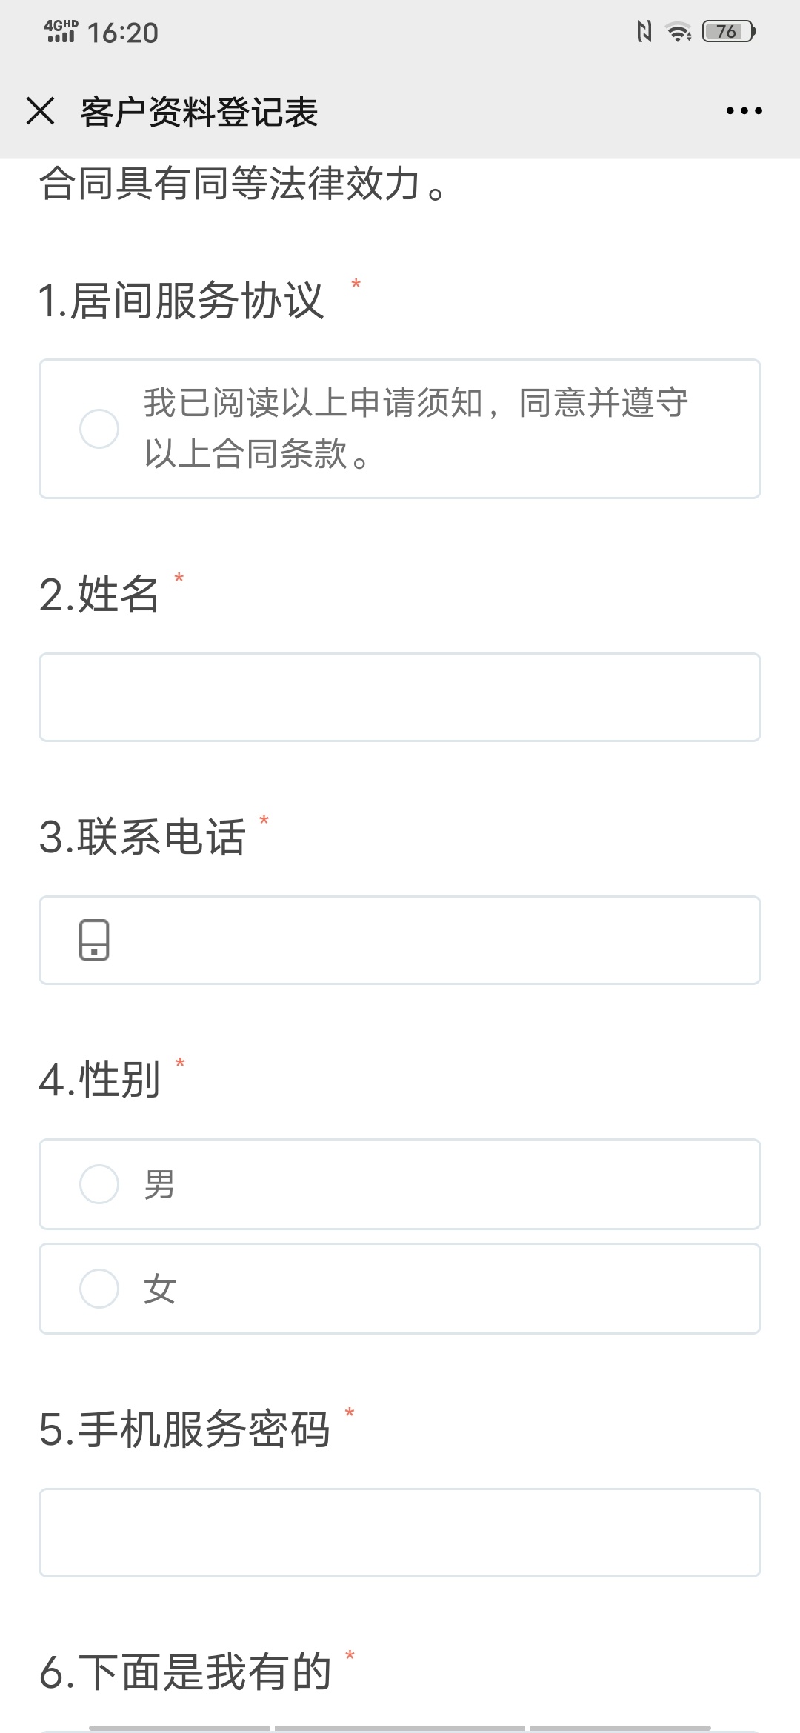Tap the battery indicator showing 76

(x=728, y=32)
